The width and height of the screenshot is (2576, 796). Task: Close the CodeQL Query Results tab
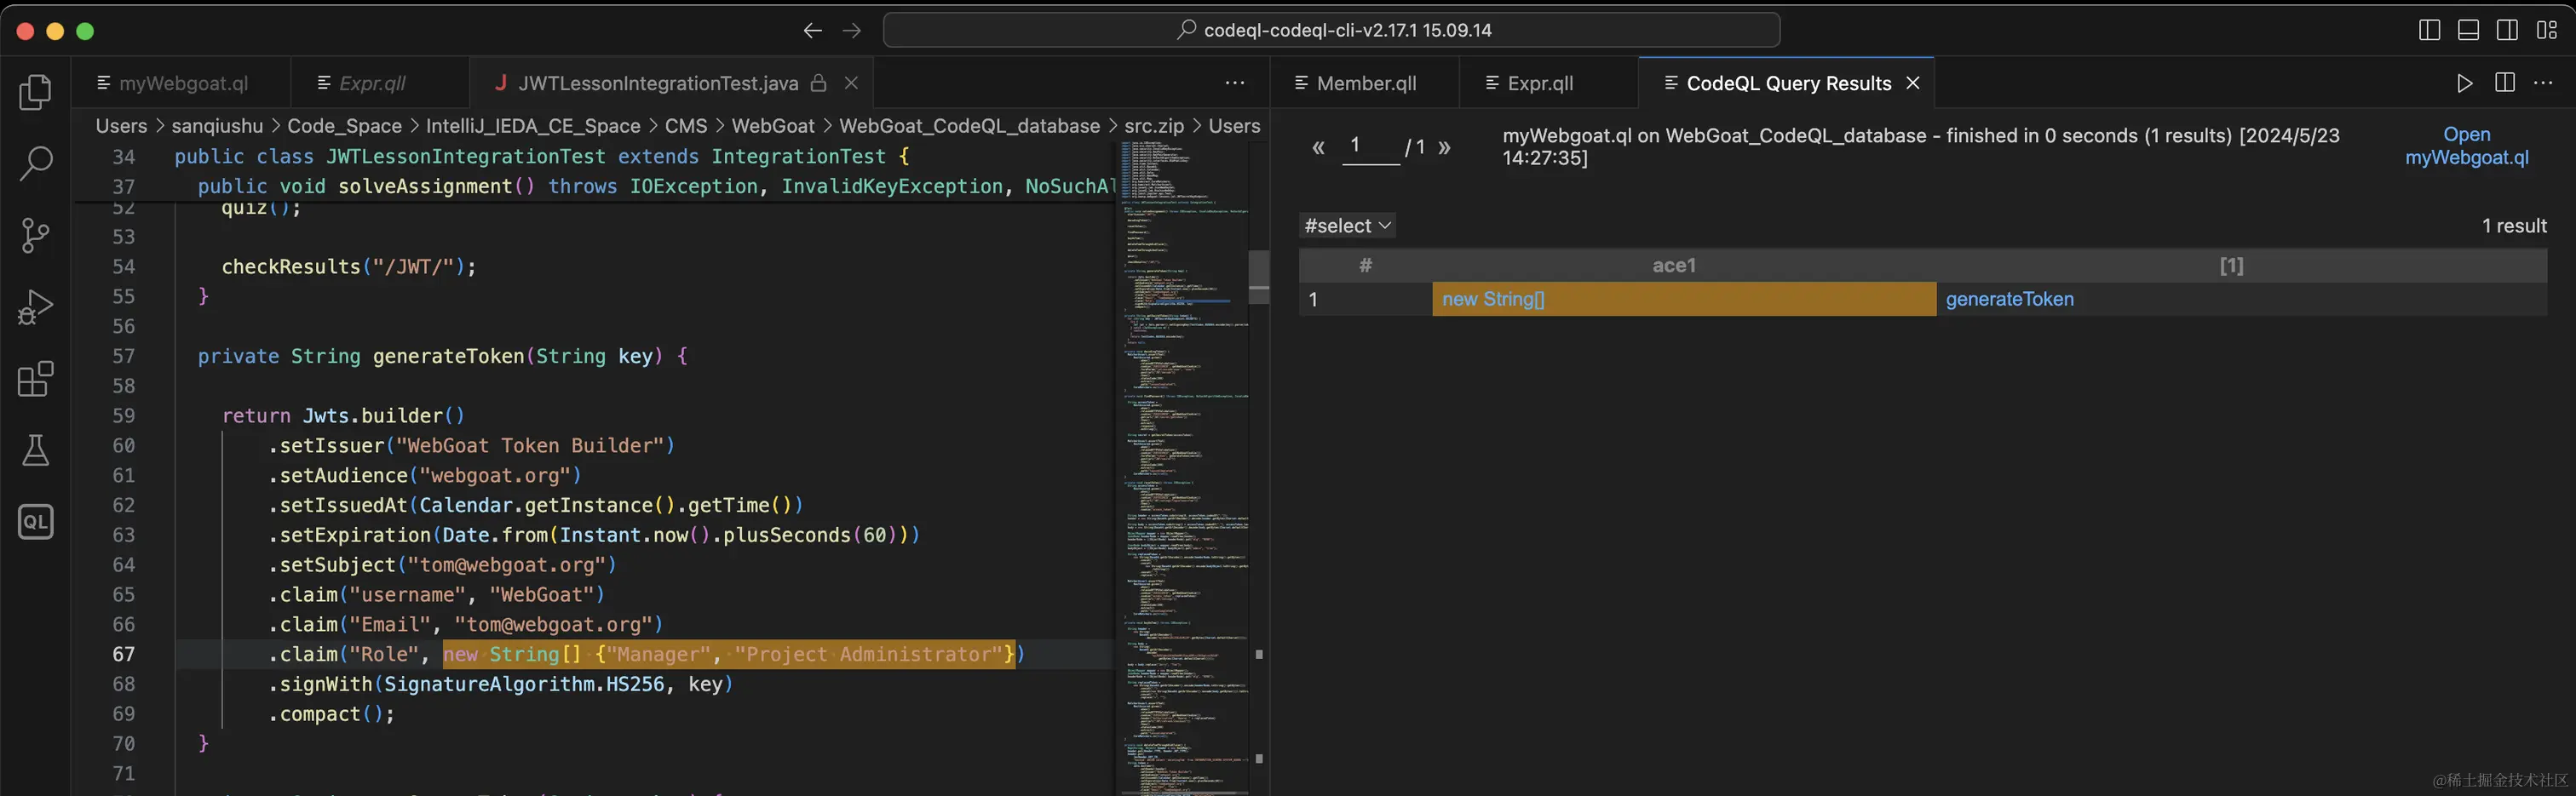pos(1913,83)
